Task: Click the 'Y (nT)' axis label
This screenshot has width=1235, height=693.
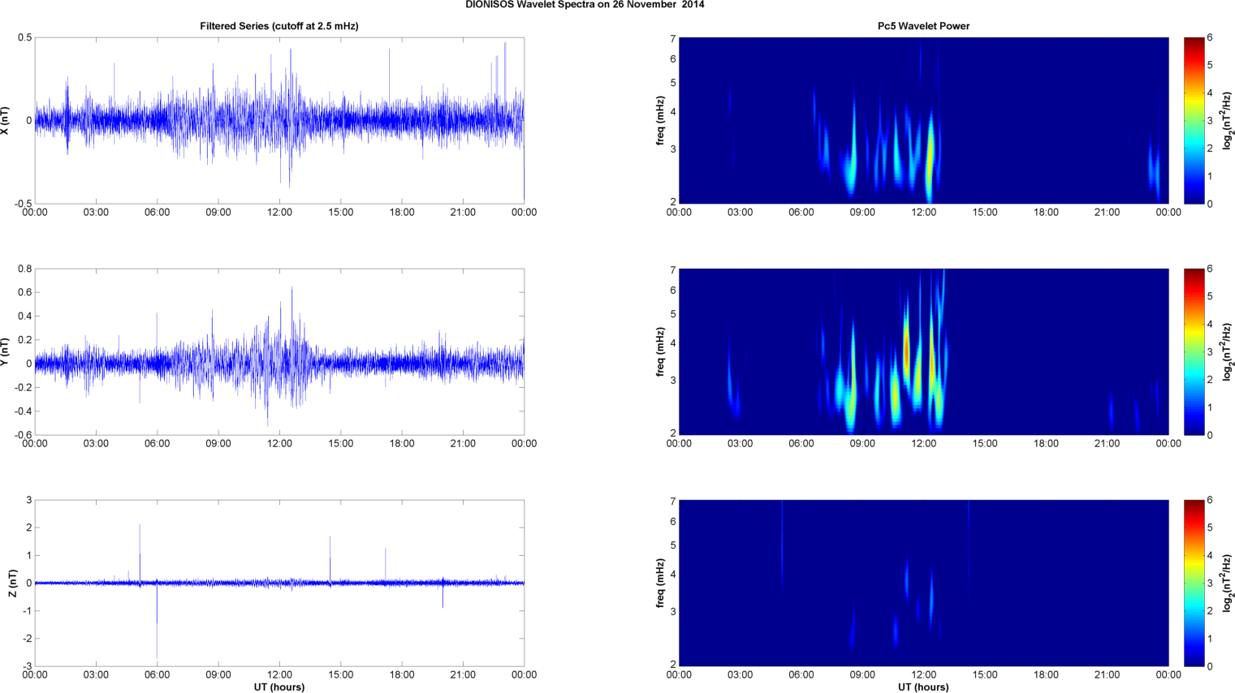Action: point(6,352)
